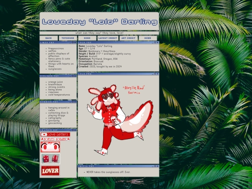
Task: Maximize the TRIVIA.TXT window
Action: pyautogui.click(x=155, y=166)
